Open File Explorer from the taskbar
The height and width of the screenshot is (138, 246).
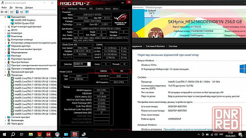(31, 134)
